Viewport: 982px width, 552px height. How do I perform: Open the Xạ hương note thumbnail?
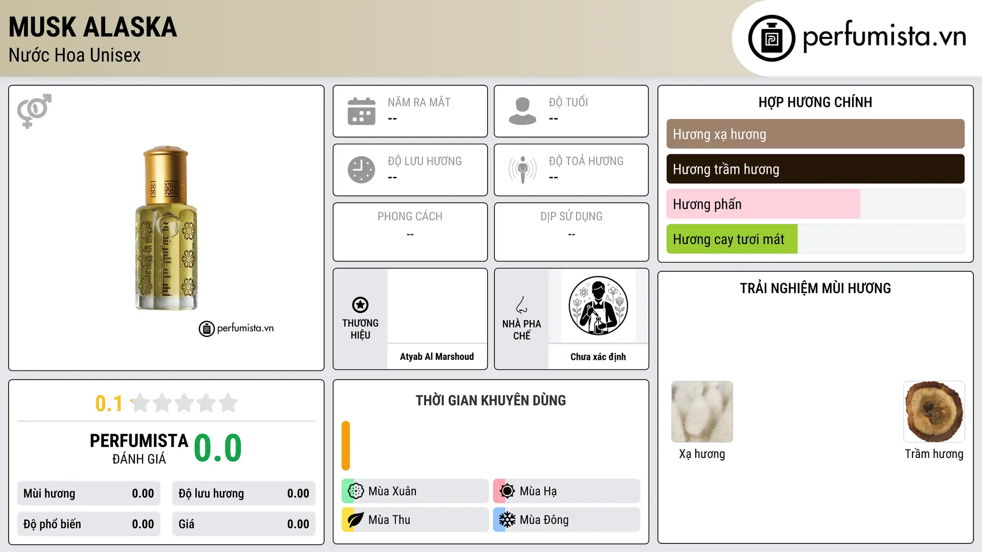click(x=702, y=412)
